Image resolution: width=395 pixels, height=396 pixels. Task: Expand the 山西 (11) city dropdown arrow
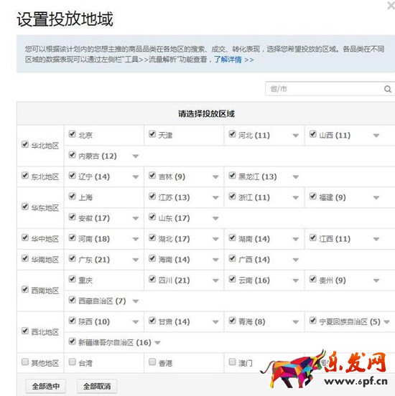pyautogui.click(x=376, y=136)
